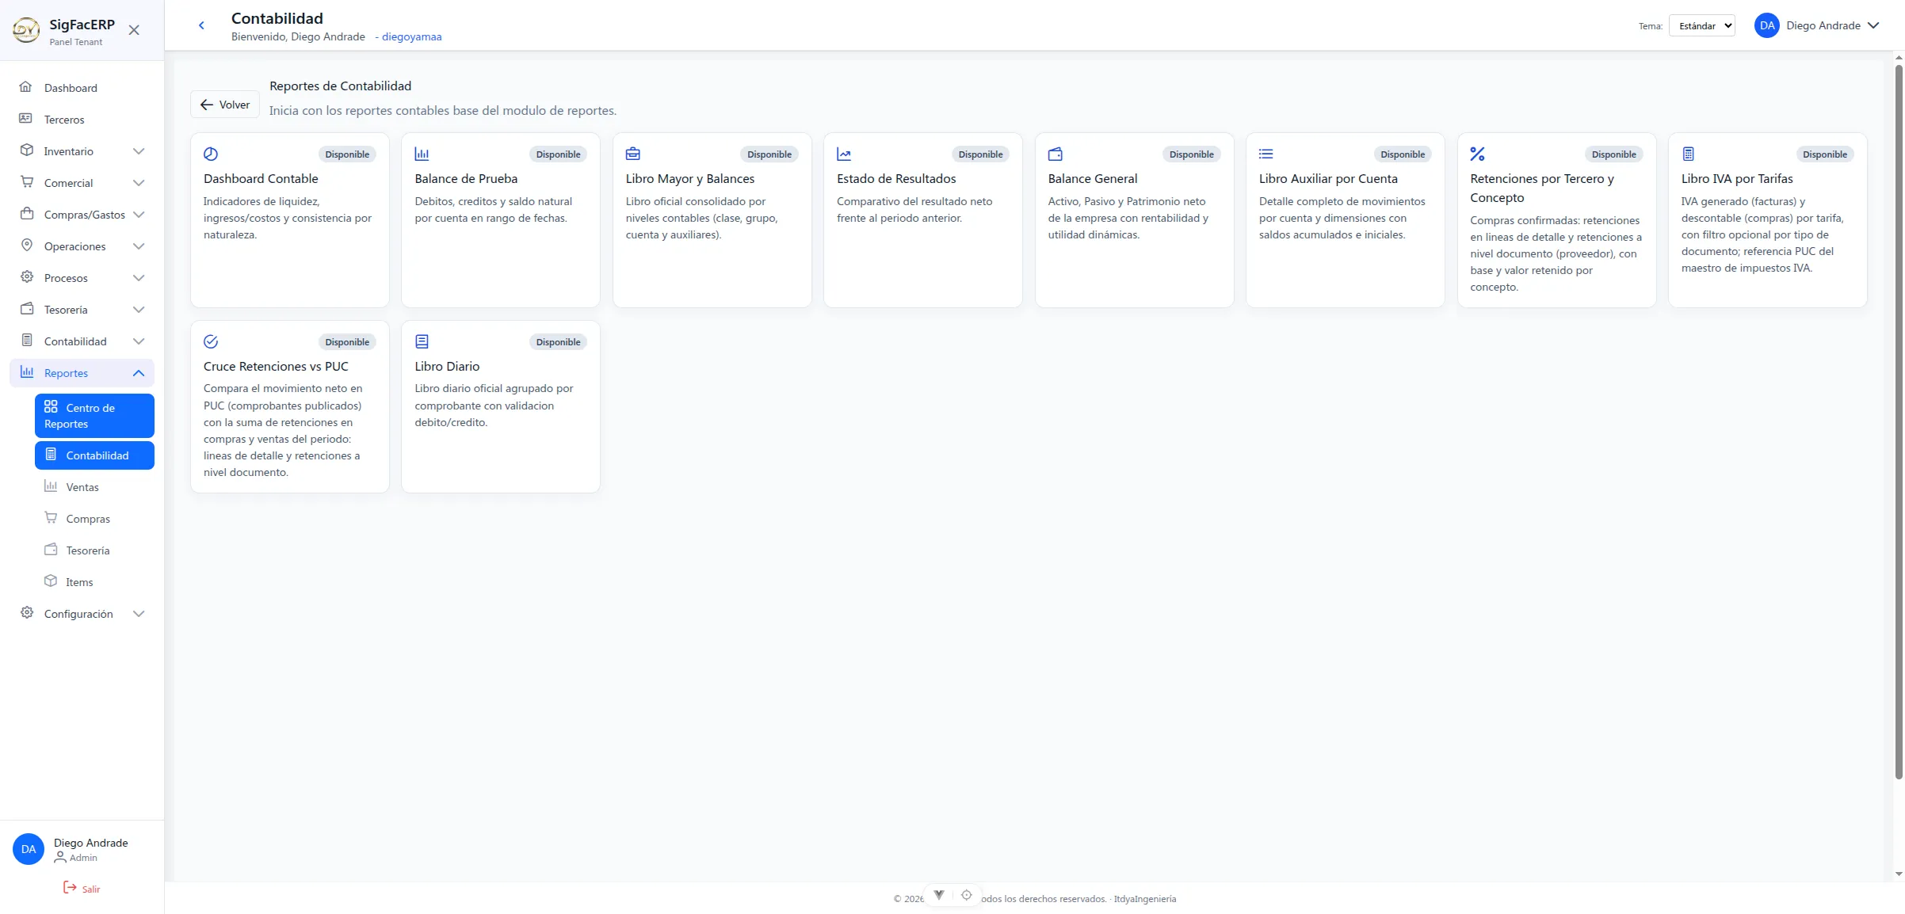1905x914 pixels.
Task: Click the Procesos gear icon
Action: 27,277
